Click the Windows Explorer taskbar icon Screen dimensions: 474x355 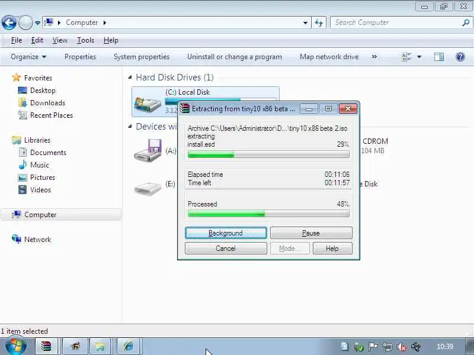point(100,346)
